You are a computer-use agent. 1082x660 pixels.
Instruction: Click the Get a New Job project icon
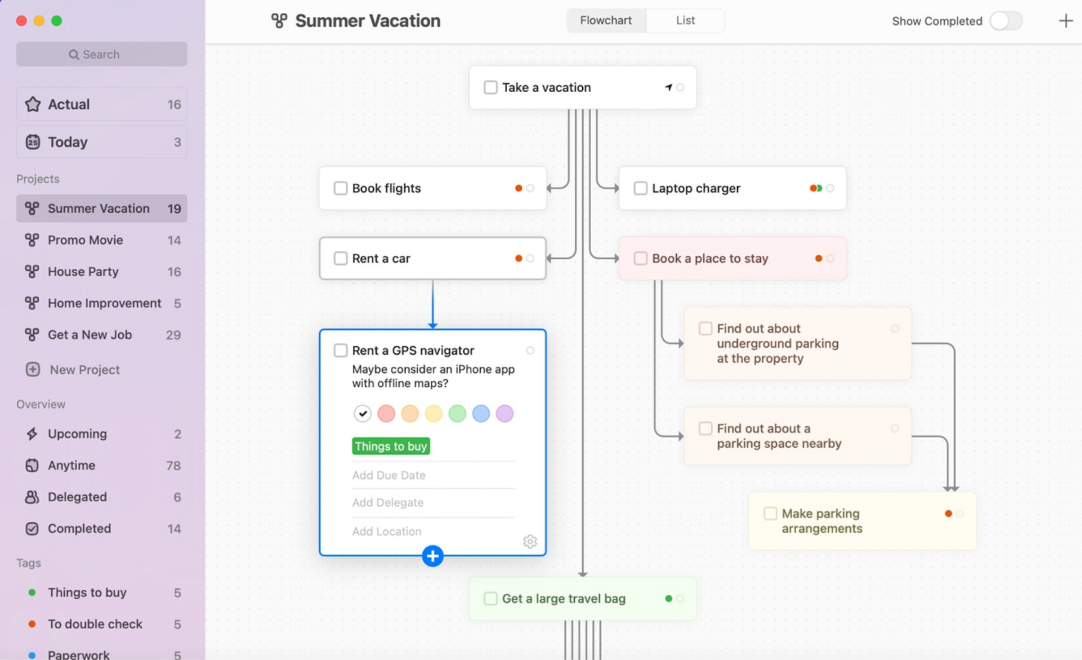(32, 334)
